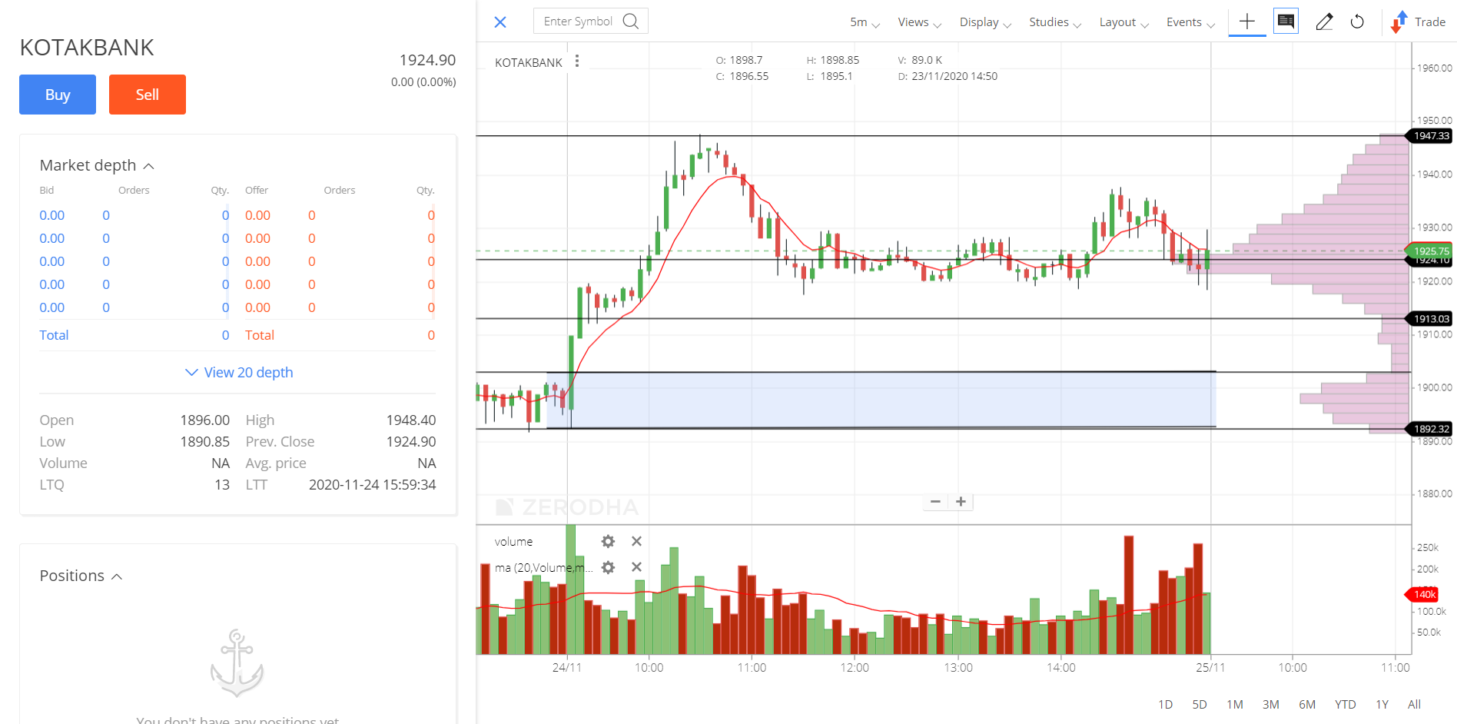Toggle the crosshair plus tool
Image resolution: width=1457 pixels, height=724 pixels.
(x=1247, y=22)
